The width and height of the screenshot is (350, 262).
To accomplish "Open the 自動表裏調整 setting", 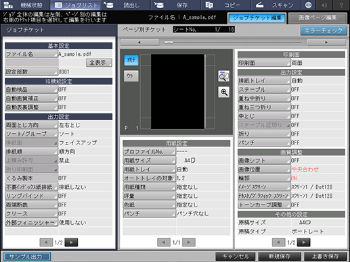I will 31,107.
